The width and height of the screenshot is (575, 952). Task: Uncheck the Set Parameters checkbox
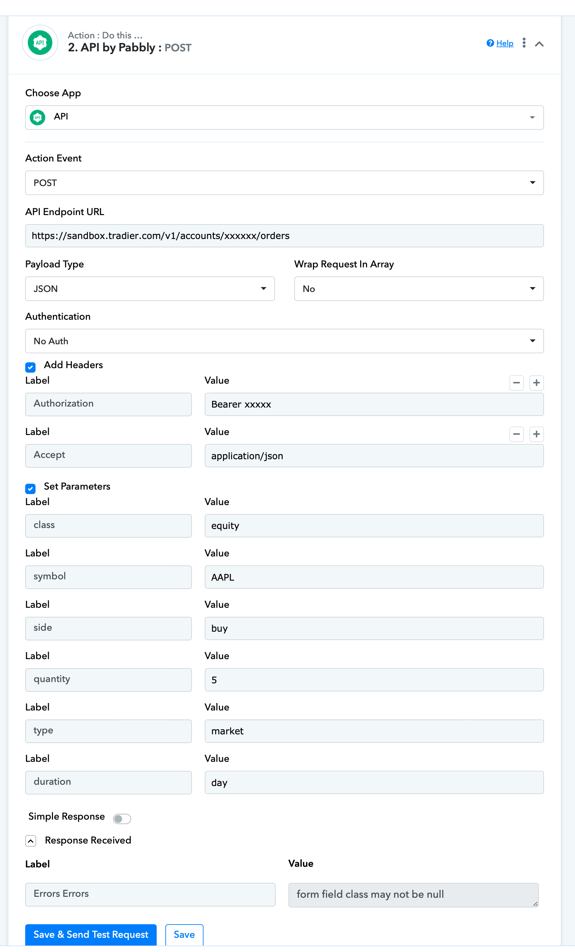[x=31, y=488]
